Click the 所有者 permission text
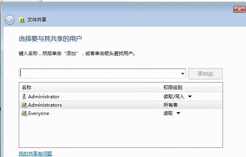The width and height of the screenshot is (246, 157). (171, 105)
